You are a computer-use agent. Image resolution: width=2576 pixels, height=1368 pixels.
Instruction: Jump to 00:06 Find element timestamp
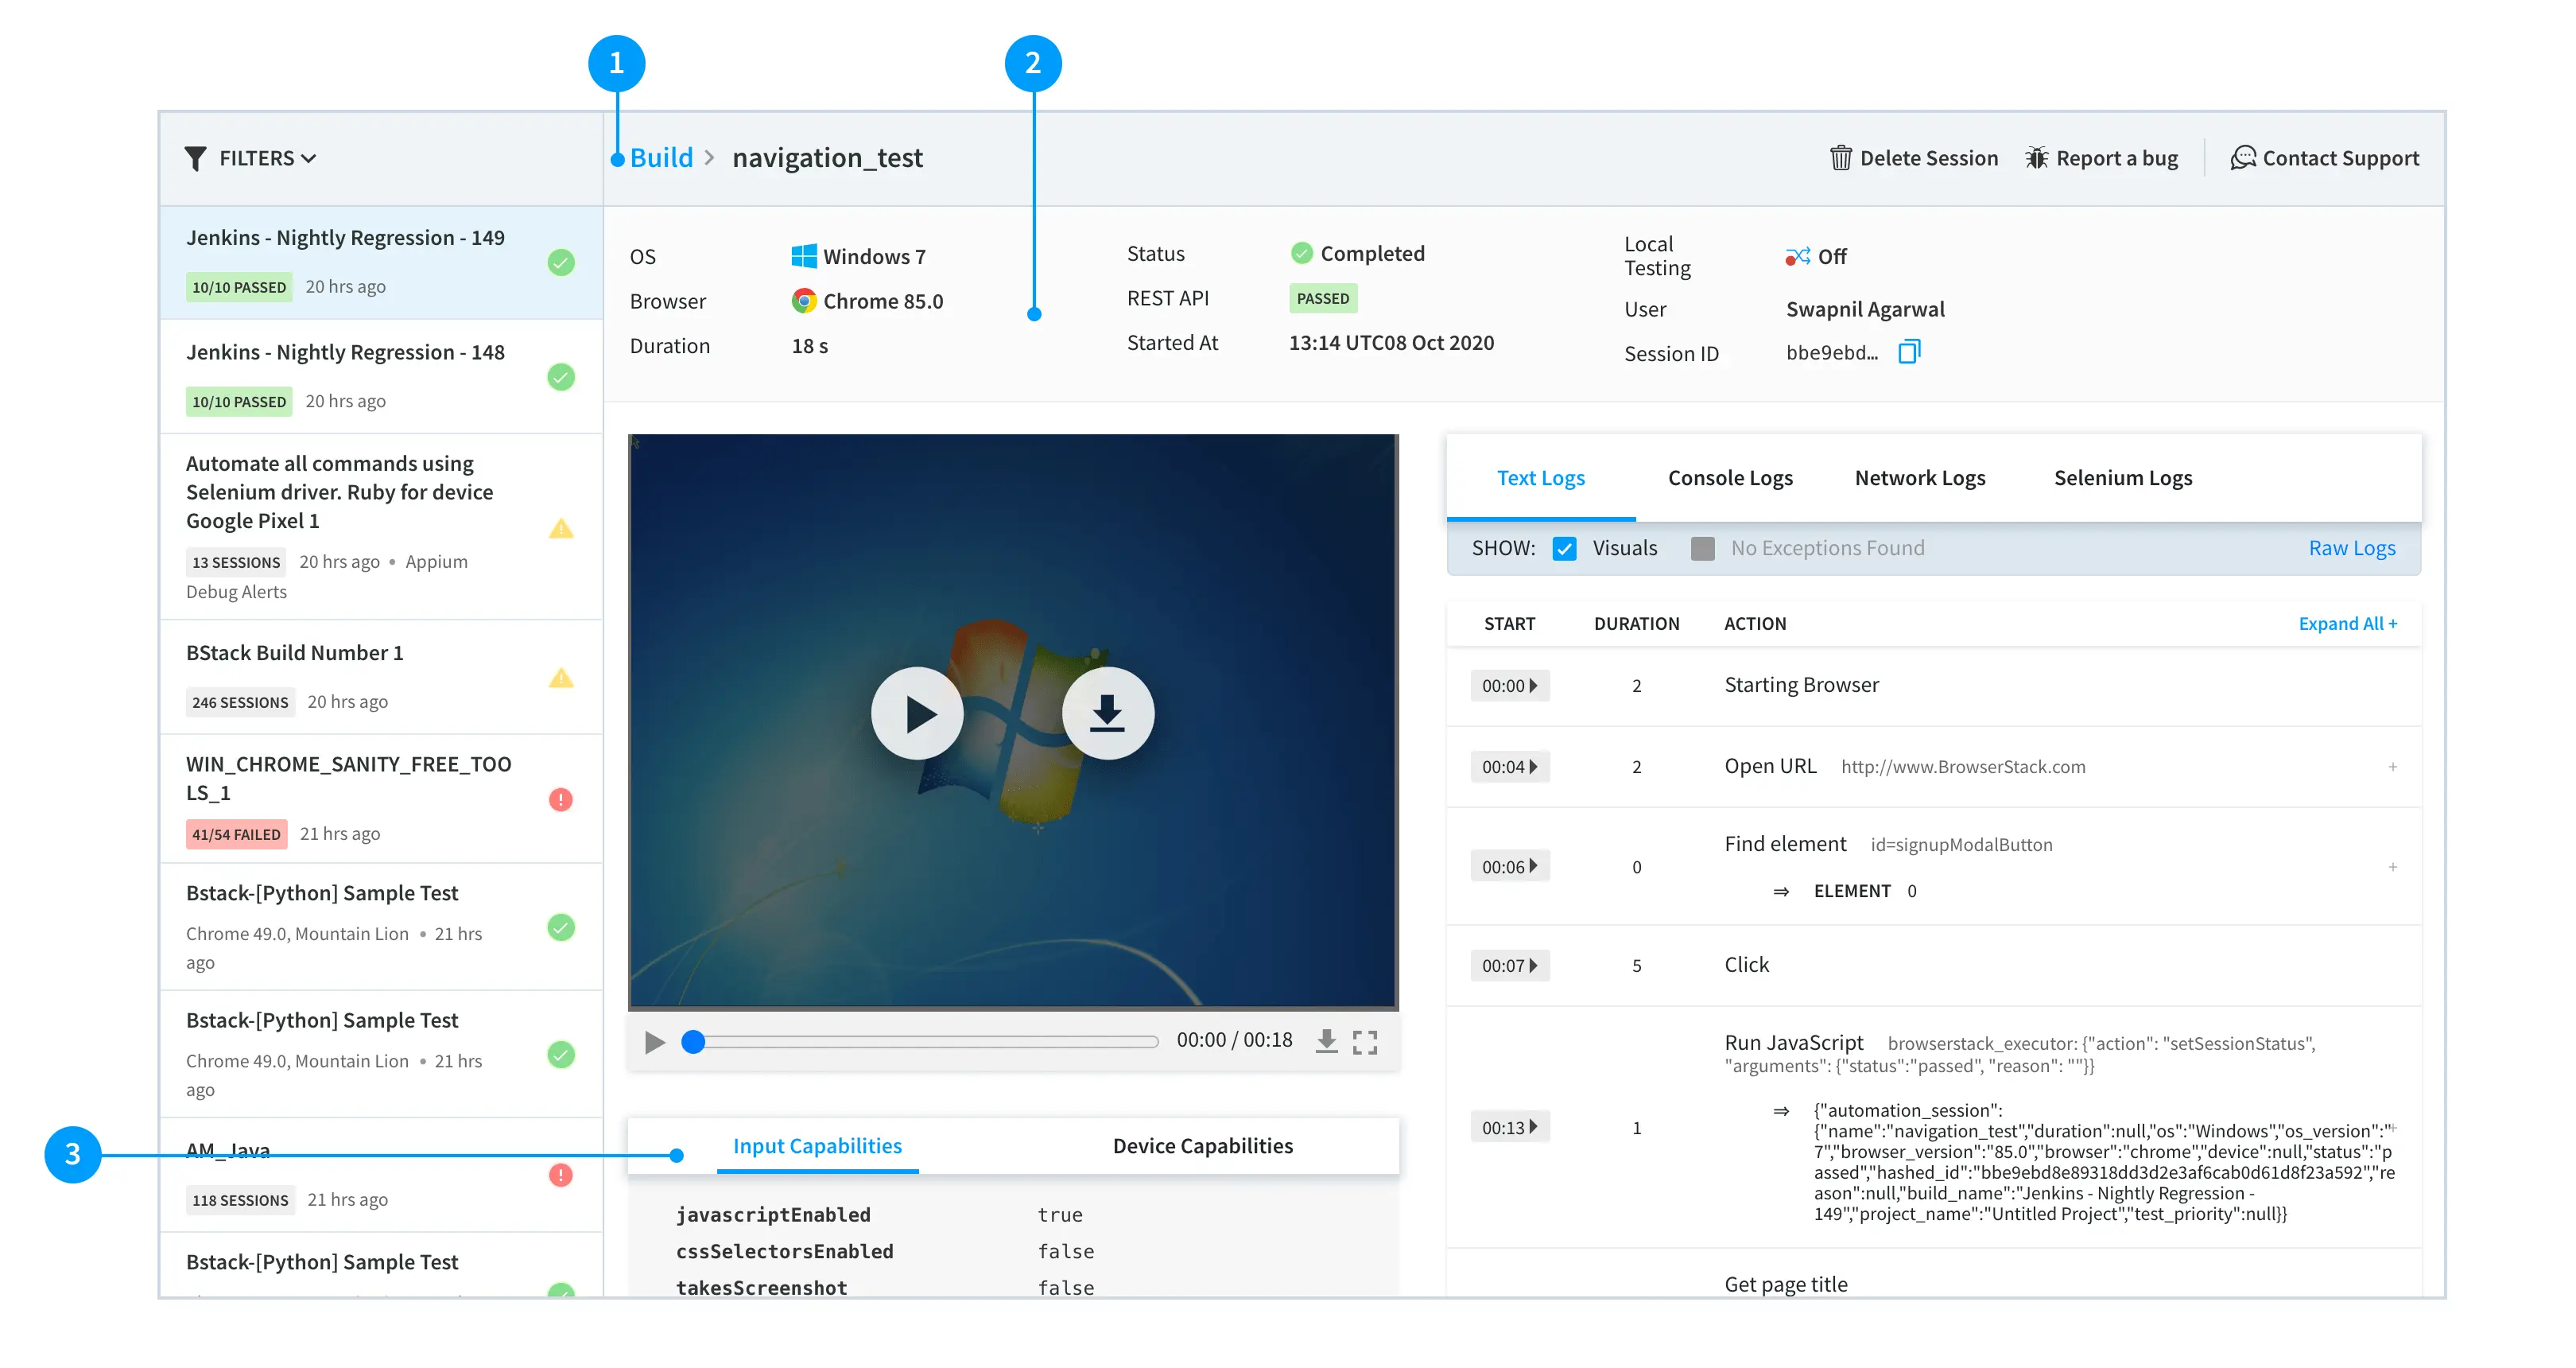coord(1510,866)
